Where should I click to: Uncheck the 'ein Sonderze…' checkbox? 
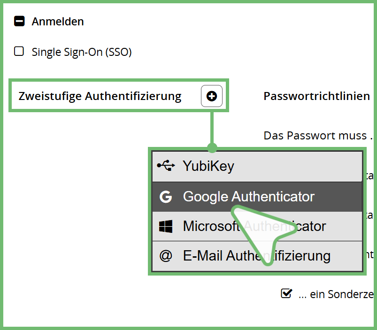(x=286, y=294)
